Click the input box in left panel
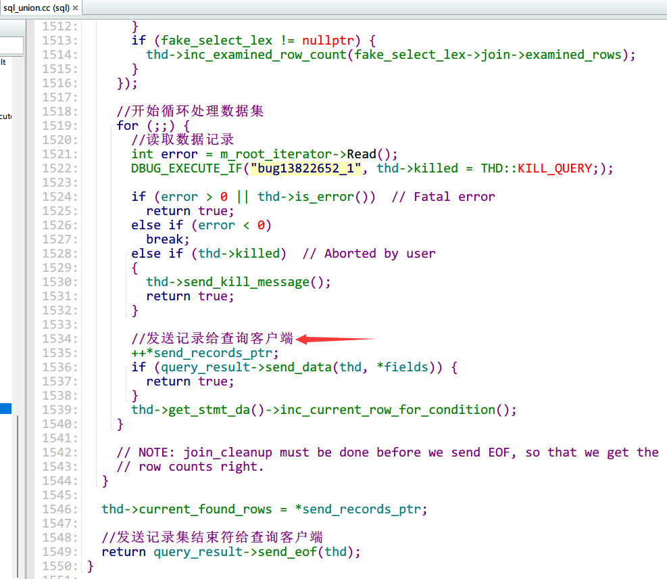667x579 pixels. click(x=11, y=45)
